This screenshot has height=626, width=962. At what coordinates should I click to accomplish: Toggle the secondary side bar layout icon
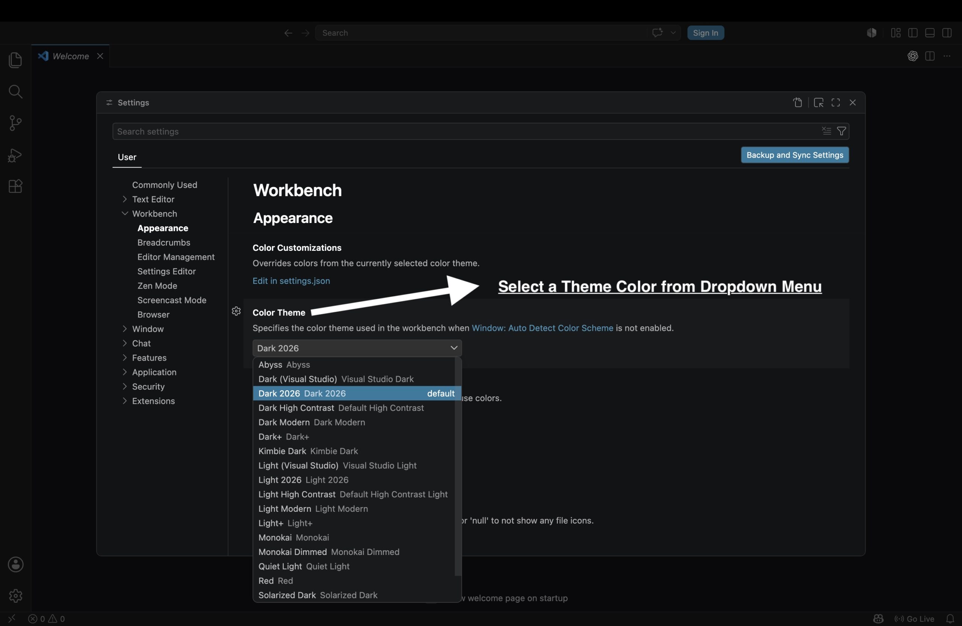[947, 33]
